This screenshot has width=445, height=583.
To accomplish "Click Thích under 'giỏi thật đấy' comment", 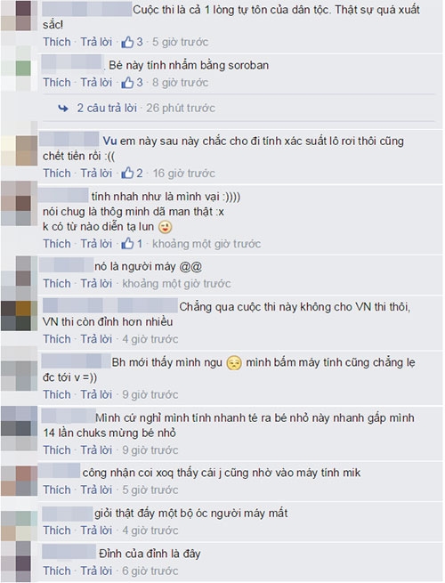I will coord(57,530).
